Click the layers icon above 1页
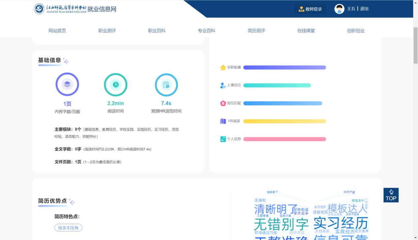 click(x=67, y=84)
